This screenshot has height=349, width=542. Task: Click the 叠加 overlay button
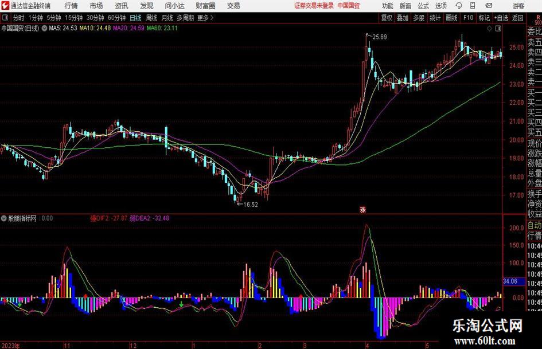403,18
